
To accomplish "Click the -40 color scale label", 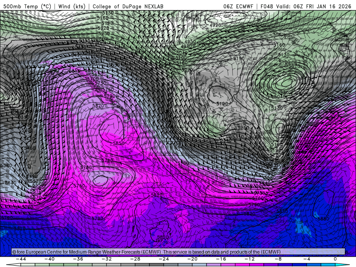I will coord(49,259).
